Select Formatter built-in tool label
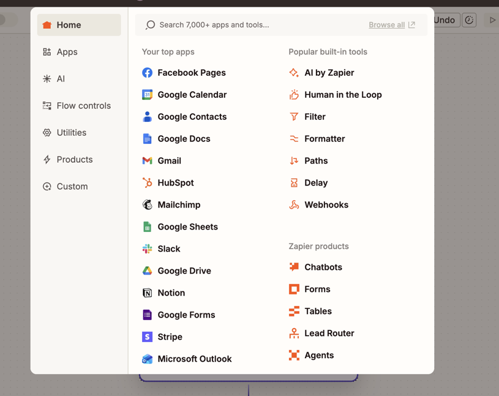 pos(325,139)
